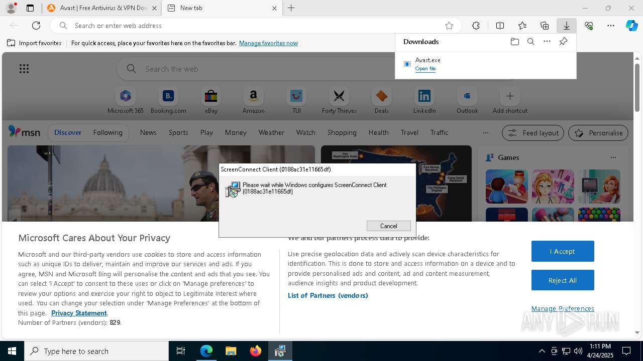The image size is (643, 361).
Task: Close the New tab tab
Action: 274,8
